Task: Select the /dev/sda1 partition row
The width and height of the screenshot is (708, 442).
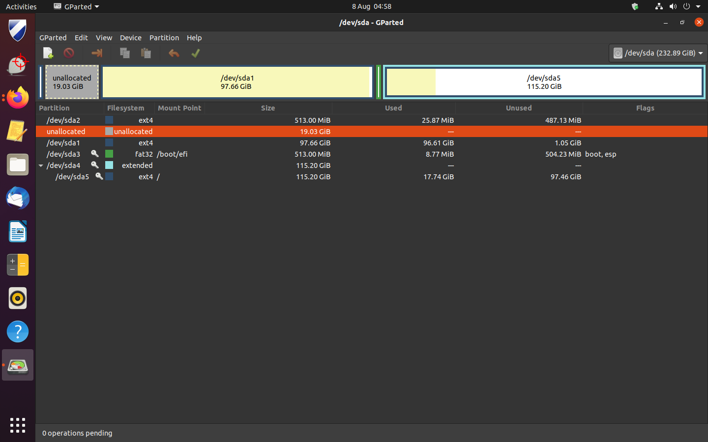Action: click(372, 143)
